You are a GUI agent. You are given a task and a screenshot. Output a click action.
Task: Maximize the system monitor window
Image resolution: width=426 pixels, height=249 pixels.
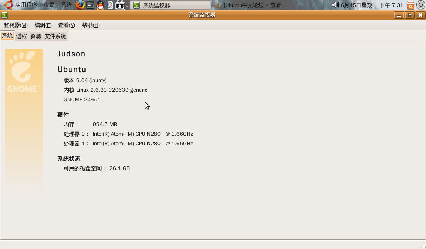tap(410, 15)
